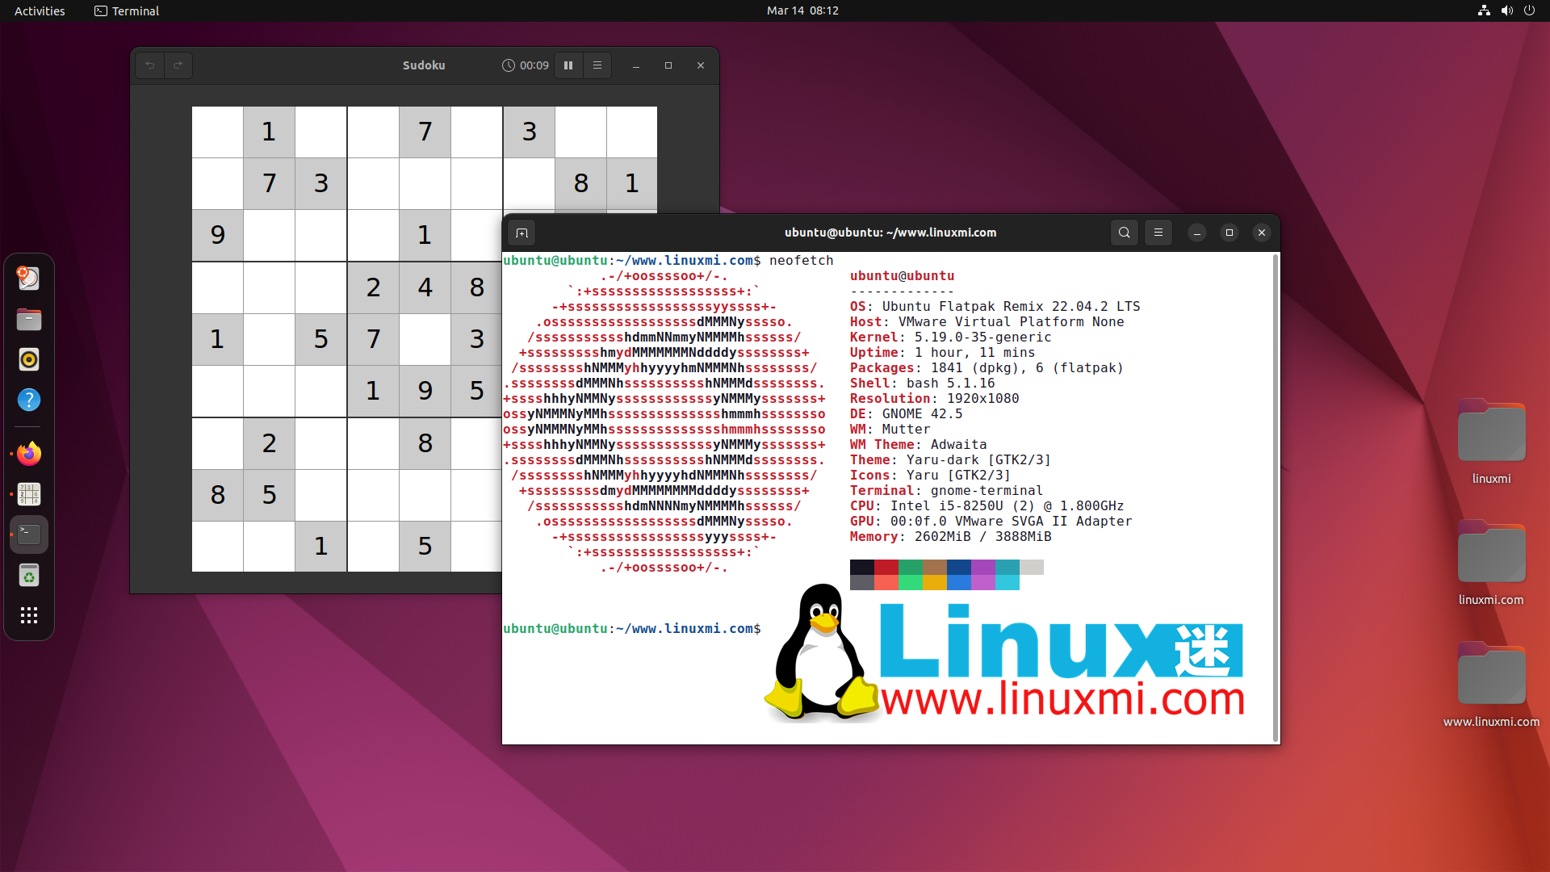Click the Memory line 2602MiB / 3888MiB
The width and height of the screenshot is (1550, 872).
[x=950, y=537]
